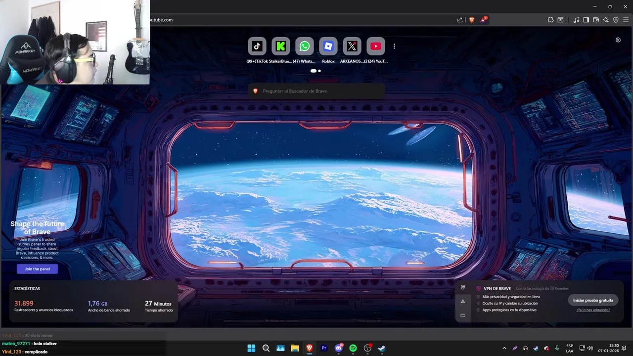Click the 31.899 trackers blocked statistic
The width and height of the screenshot is (633, 356).
point(44,306)
